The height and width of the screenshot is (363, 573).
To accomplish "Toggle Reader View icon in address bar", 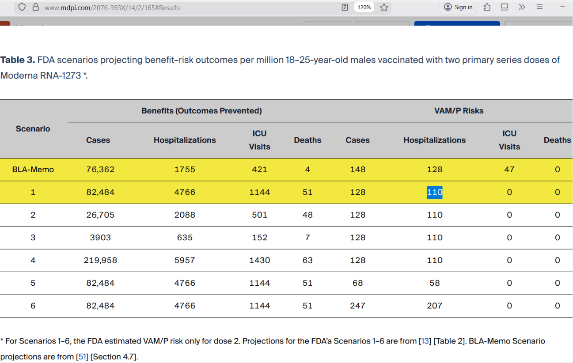I will 345,7.
